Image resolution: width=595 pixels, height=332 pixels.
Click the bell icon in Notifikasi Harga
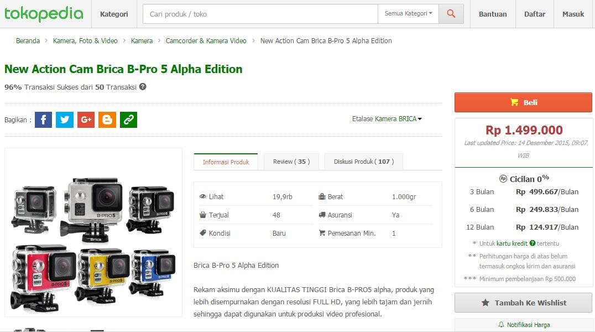(501, 324)
